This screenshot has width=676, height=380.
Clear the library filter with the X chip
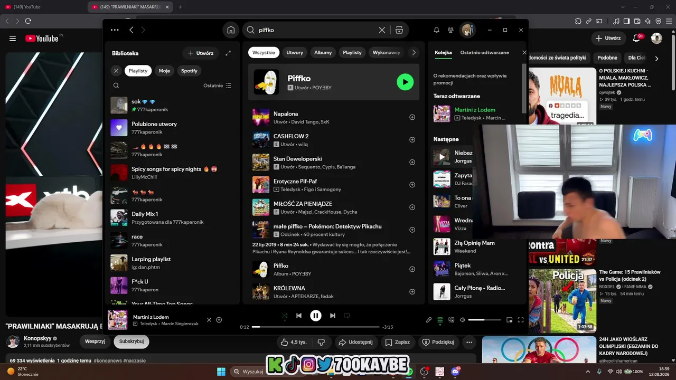116,71
